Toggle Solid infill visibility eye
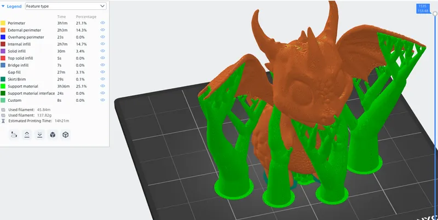 [102, 51]
